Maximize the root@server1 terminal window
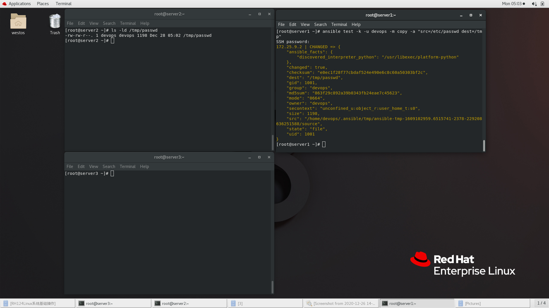The height and width of the screenshot is (308, 549). coord(471,15)
